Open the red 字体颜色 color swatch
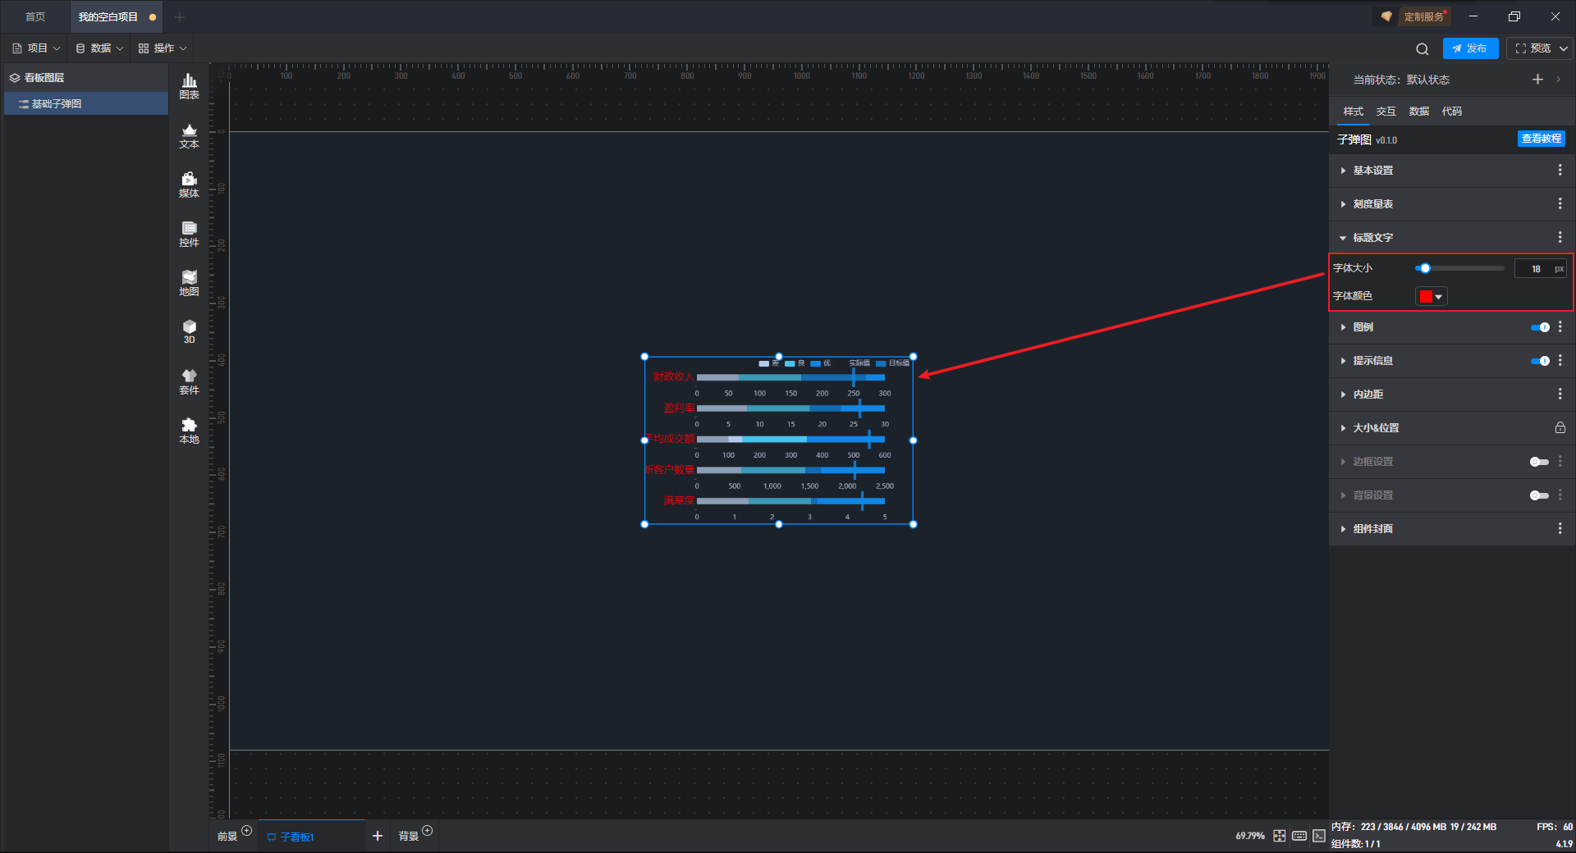Image resolution: width=1576 pixels, height=853 pixels. [x=1431, y=296]
